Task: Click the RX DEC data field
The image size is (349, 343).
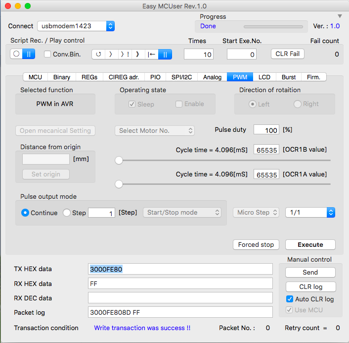Action: coord(180,298)
